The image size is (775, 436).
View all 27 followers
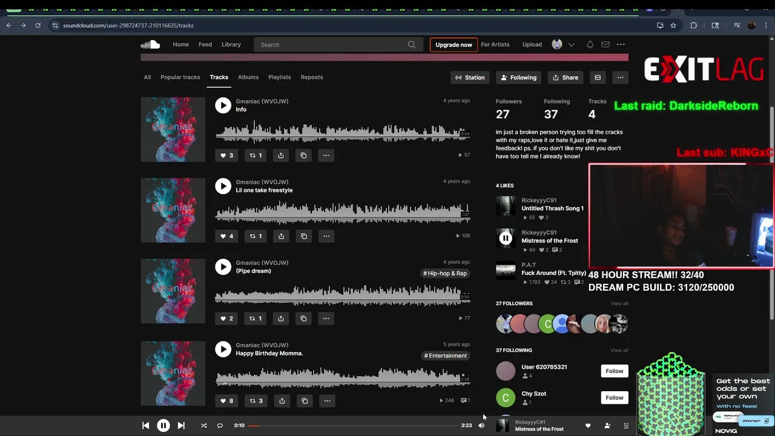pyautogui.click(x=619, y=303)
